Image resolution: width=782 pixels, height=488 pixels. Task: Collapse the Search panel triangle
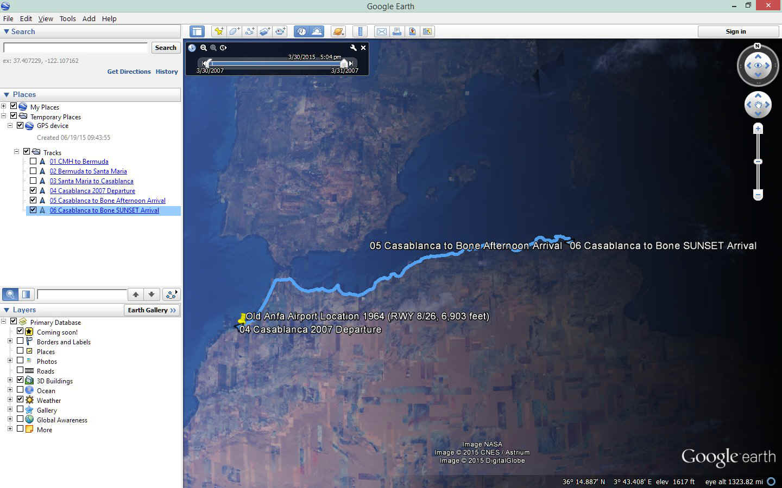7,31
